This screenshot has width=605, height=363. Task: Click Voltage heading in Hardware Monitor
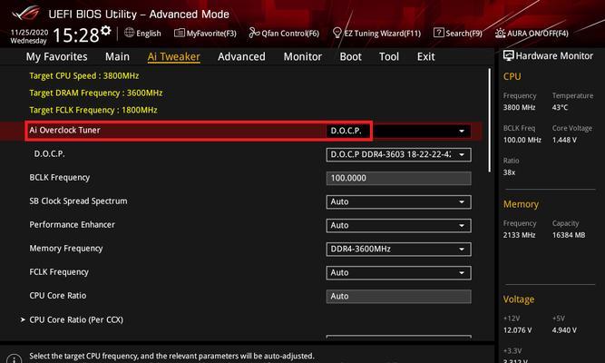coord(519,299)
